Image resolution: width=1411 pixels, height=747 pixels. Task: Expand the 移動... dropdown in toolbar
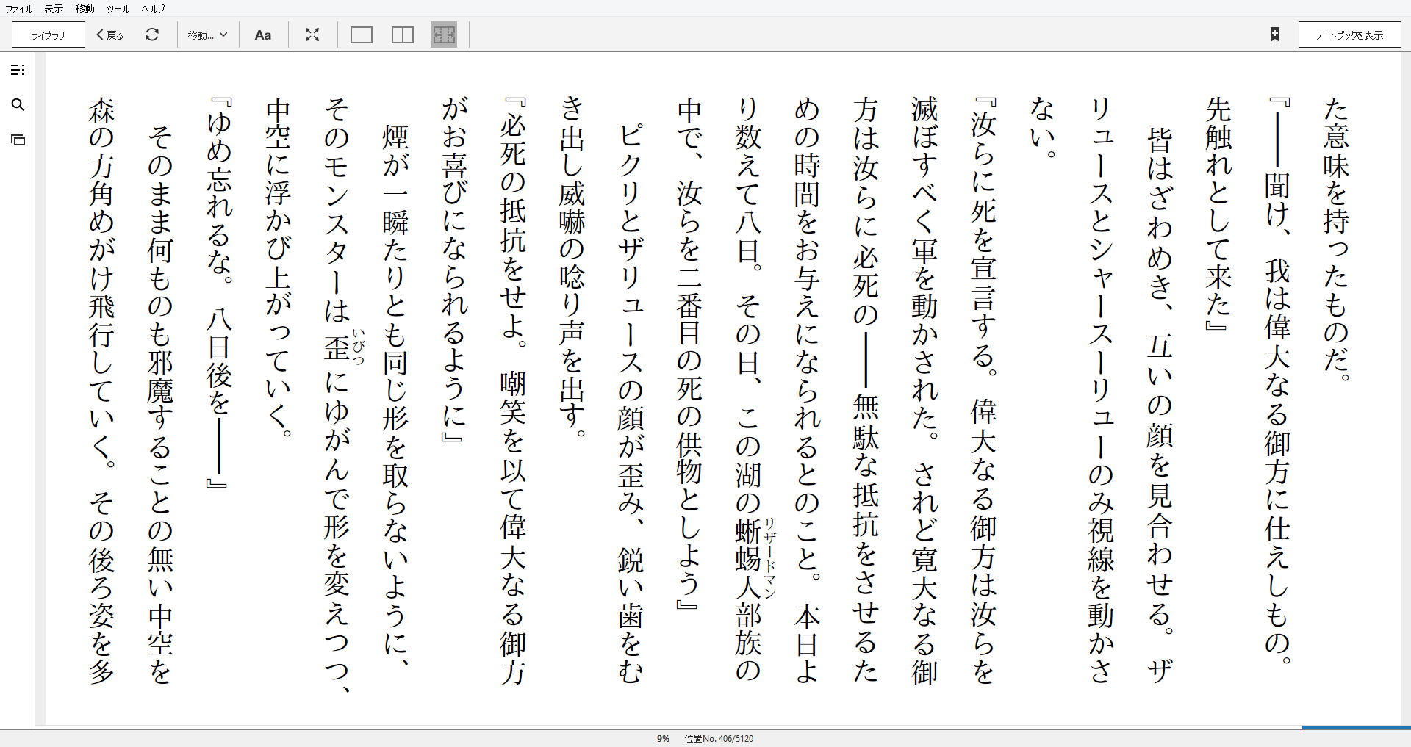tap(207, 35)
